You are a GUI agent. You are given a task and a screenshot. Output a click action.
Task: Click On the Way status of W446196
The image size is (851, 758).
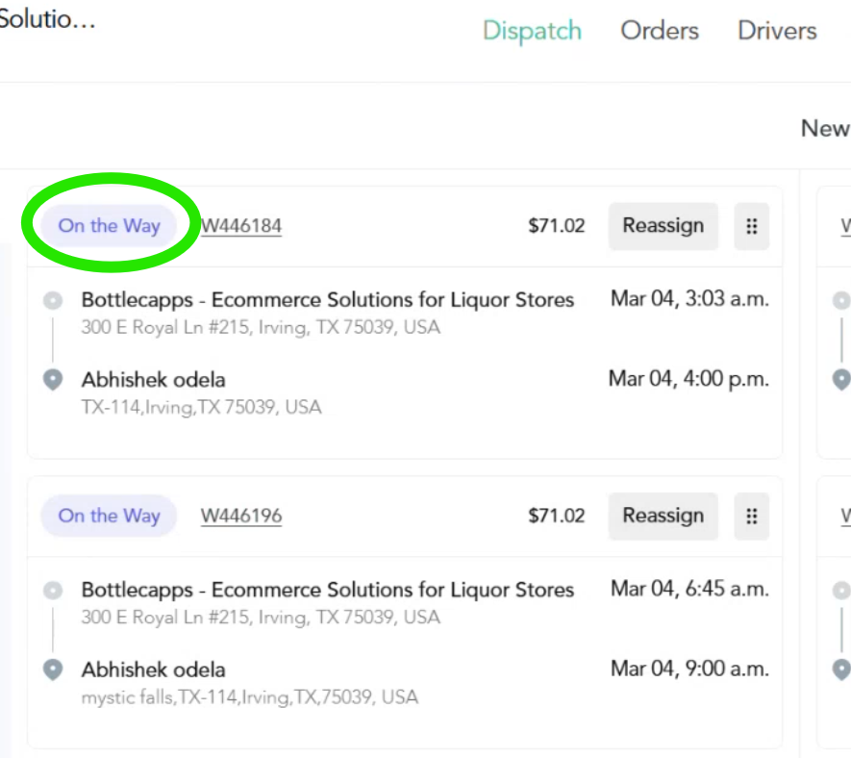(x=109, y=516)
